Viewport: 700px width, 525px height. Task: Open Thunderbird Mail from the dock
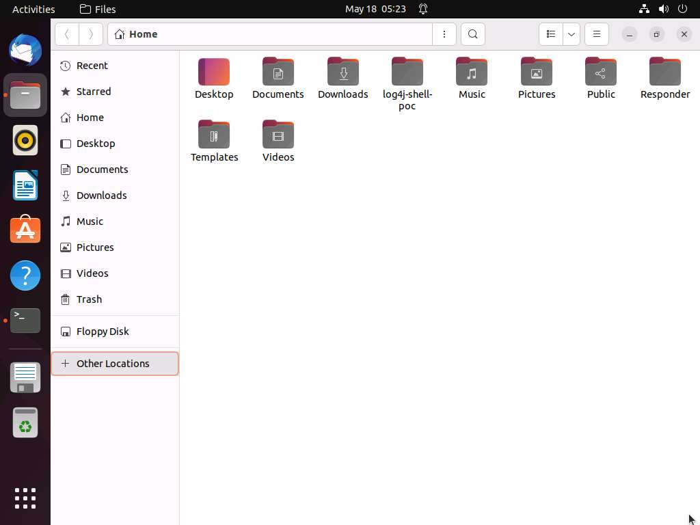pos(25,51)
